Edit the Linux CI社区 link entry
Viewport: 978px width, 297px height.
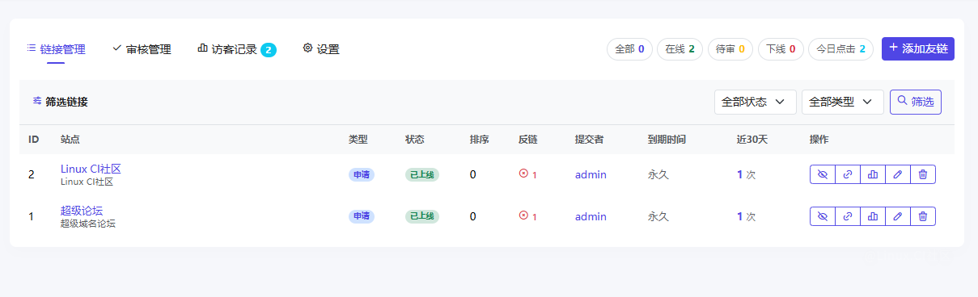click(898, 174)
